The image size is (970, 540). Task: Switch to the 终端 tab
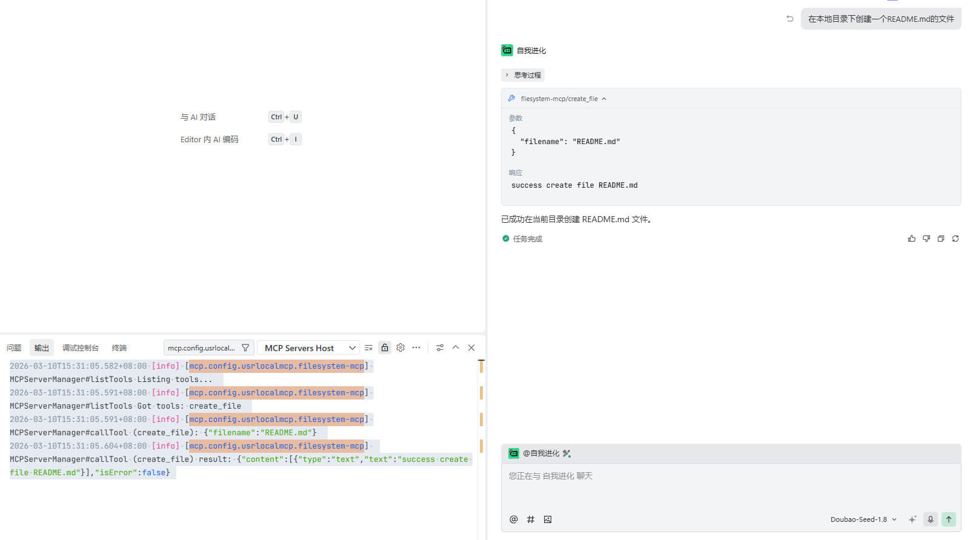click(119, 347)
